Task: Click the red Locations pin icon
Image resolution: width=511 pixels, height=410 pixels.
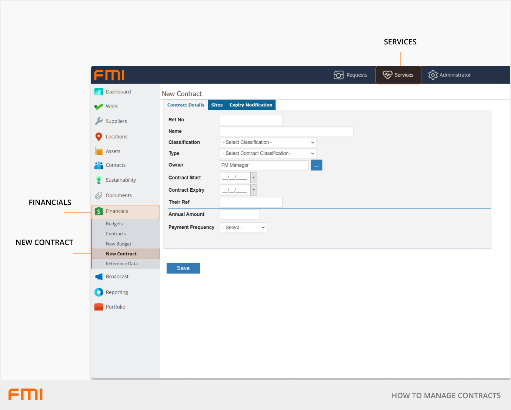Action: tap(98, 137)
